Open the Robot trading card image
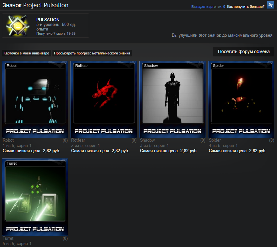This screenshot has width=277, height=247. (35, 99)
